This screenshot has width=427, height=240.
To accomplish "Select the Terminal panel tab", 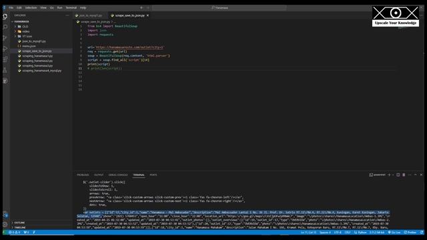I will coord(139,175).
